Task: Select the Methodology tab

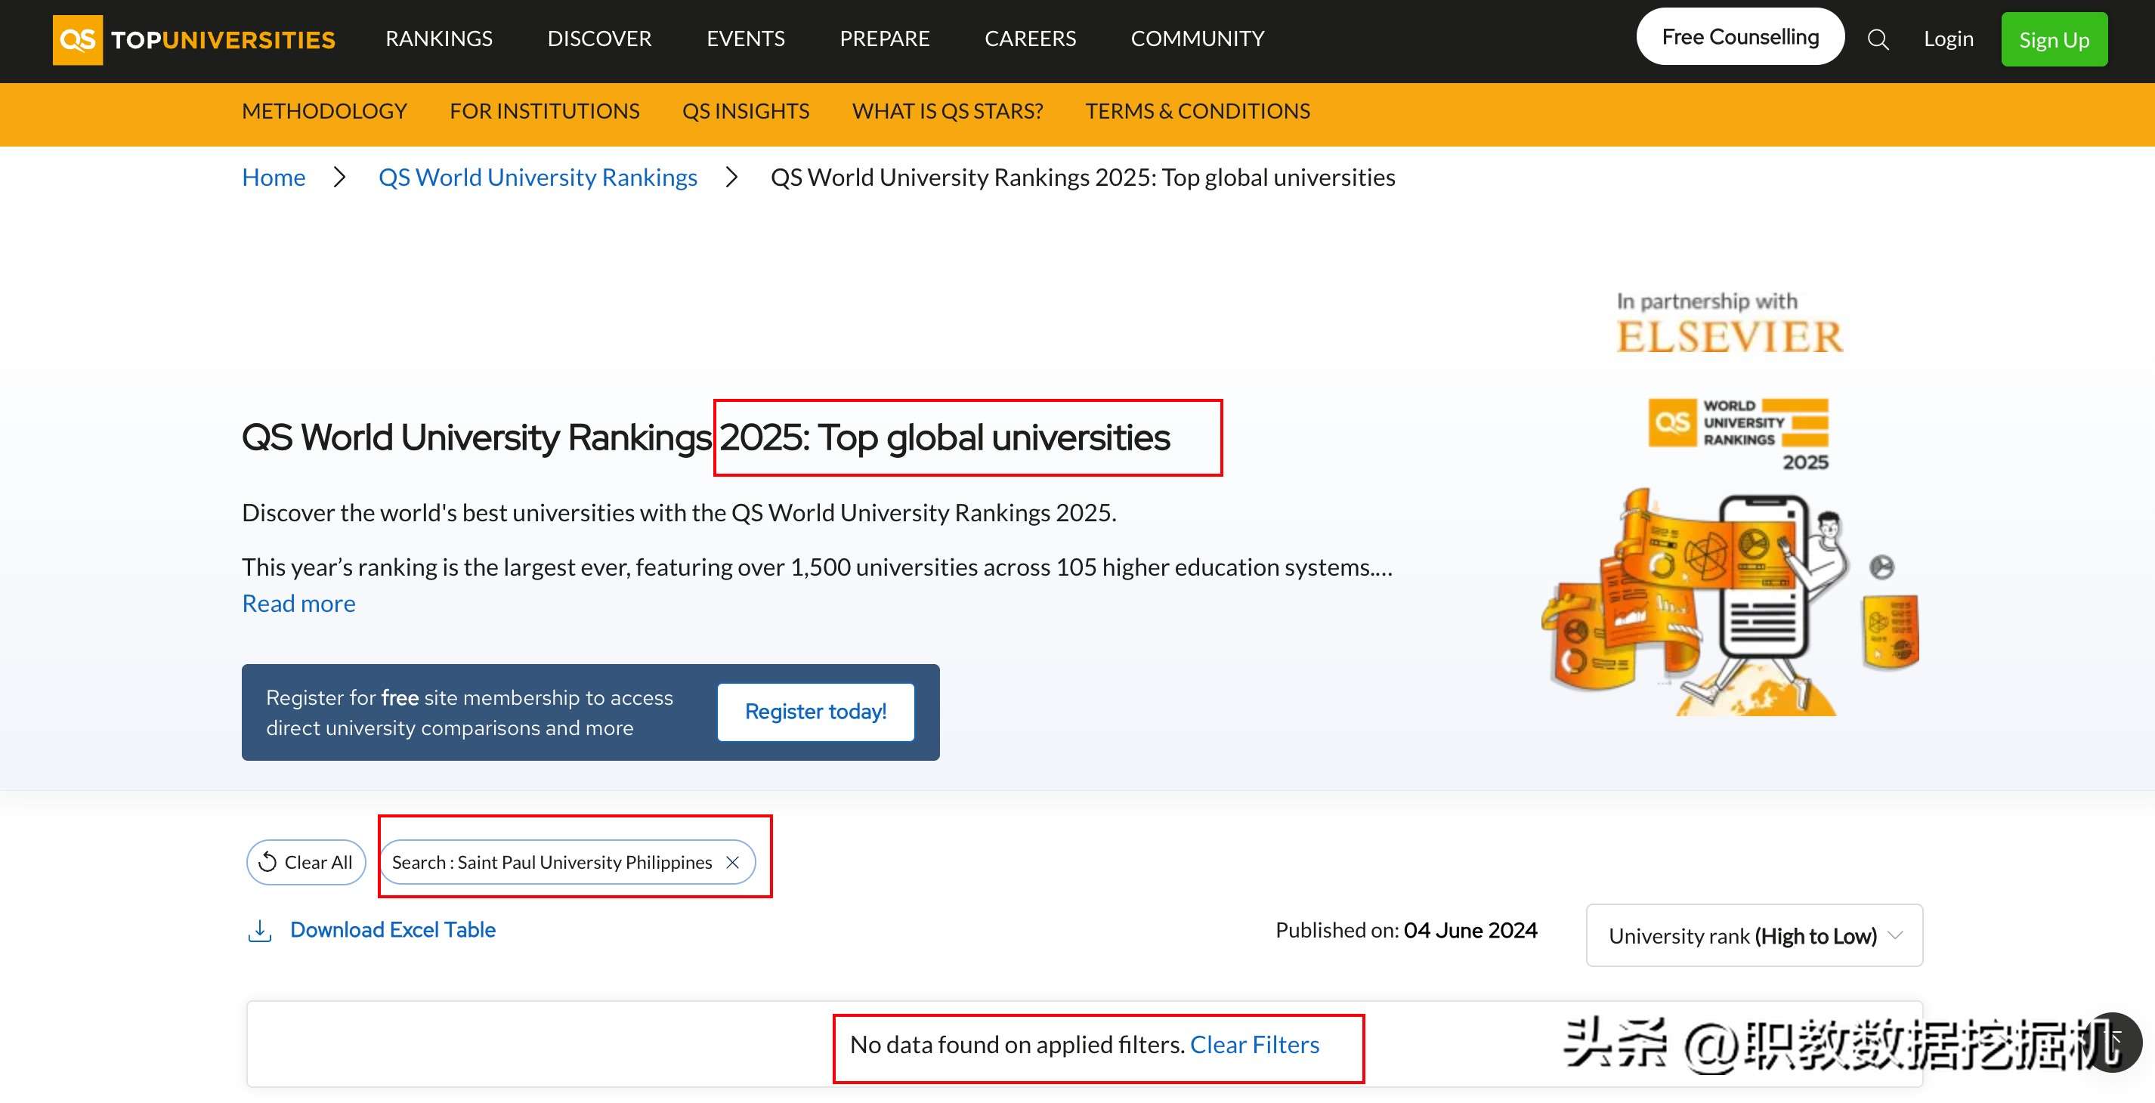Action: click(x=325, y=111)
